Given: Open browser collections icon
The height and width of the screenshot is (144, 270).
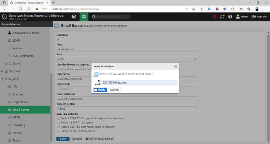Looking at the screenshot, I should pyautogui.click(x=249, y=9).
